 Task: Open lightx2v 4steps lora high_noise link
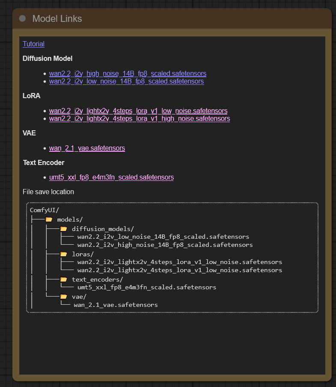click(x=140, y=118)
